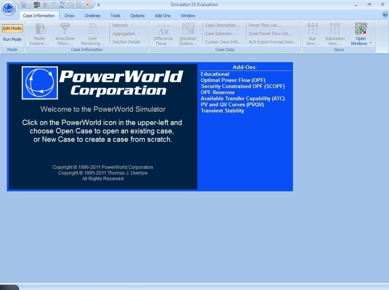
Task: Click the Model Explorer icon
Action: (x=39, y=29)
